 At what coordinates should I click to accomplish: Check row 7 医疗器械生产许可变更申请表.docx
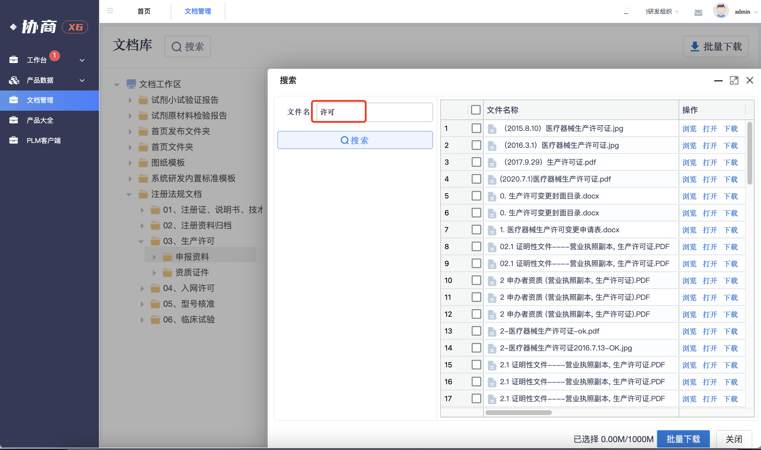pyautogui.click(x=476, y=230)
